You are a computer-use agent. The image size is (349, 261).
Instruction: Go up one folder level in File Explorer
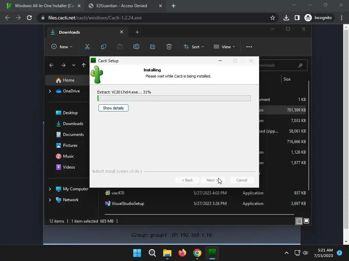pos(84,65)
